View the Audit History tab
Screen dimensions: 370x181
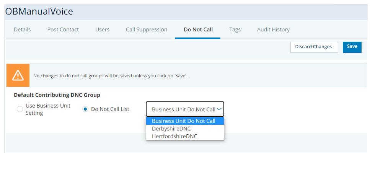pos(274,29)
